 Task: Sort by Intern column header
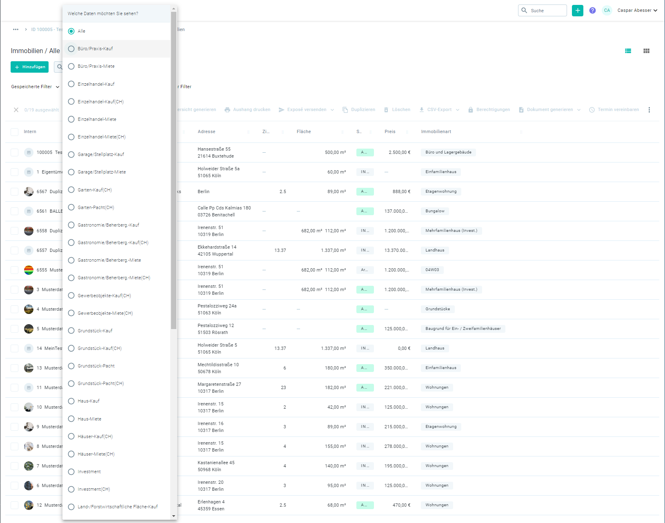(30, 132)
